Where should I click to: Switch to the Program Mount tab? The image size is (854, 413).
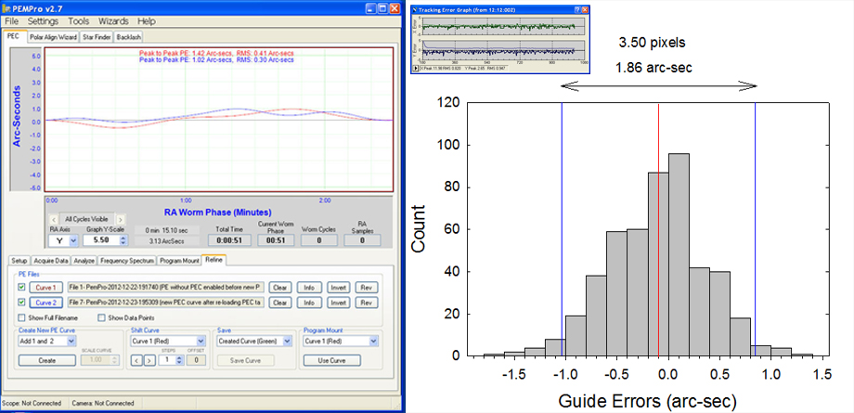pyautogui.click(x=179, y=261)
